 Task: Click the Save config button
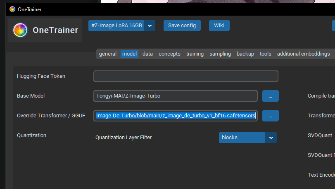(182, 26)
